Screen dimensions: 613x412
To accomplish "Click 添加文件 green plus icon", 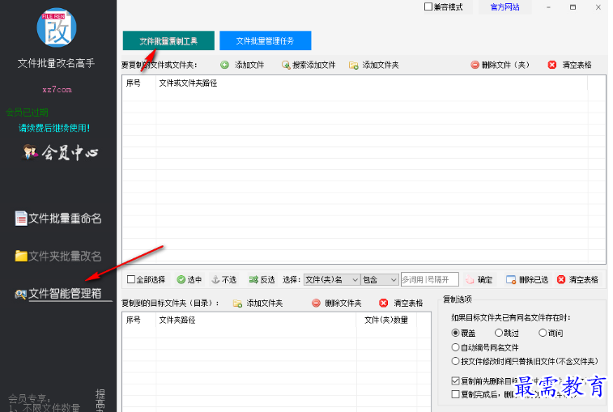I will [x=225, y=65].
